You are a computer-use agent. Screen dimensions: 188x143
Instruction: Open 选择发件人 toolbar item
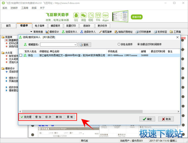coord(69,32)
